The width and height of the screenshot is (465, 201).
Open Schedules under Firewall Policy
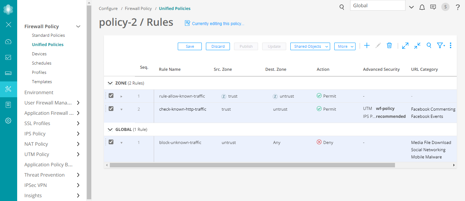(42, 63)
